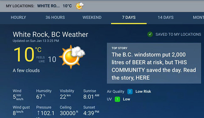Click the sun-cloud icon in My Locations bar
The width and height of the screenshot is (204, 118).
point(80,6)
